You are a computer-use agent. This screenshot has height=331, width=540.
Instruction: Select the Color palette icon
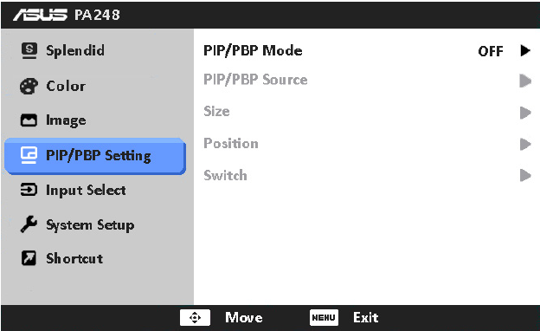pyautogui.click(x=29, y=86)
